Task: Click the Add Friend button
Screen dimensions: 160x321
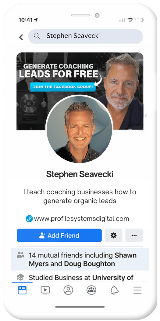Action: (59, 235)
